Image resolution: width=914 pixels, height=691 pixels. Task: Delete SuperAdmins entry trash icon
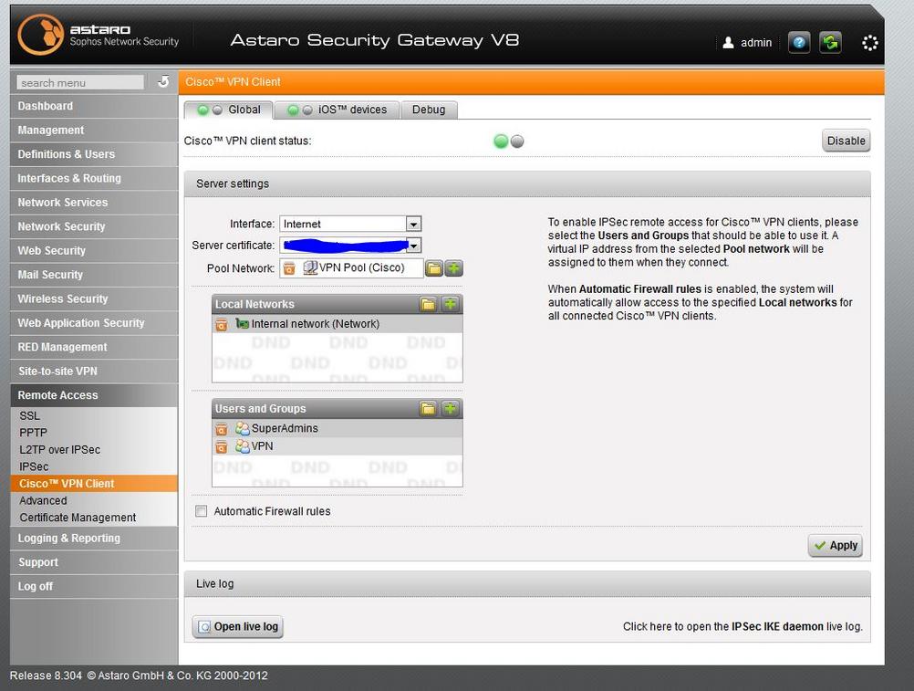tap(222, 429)
